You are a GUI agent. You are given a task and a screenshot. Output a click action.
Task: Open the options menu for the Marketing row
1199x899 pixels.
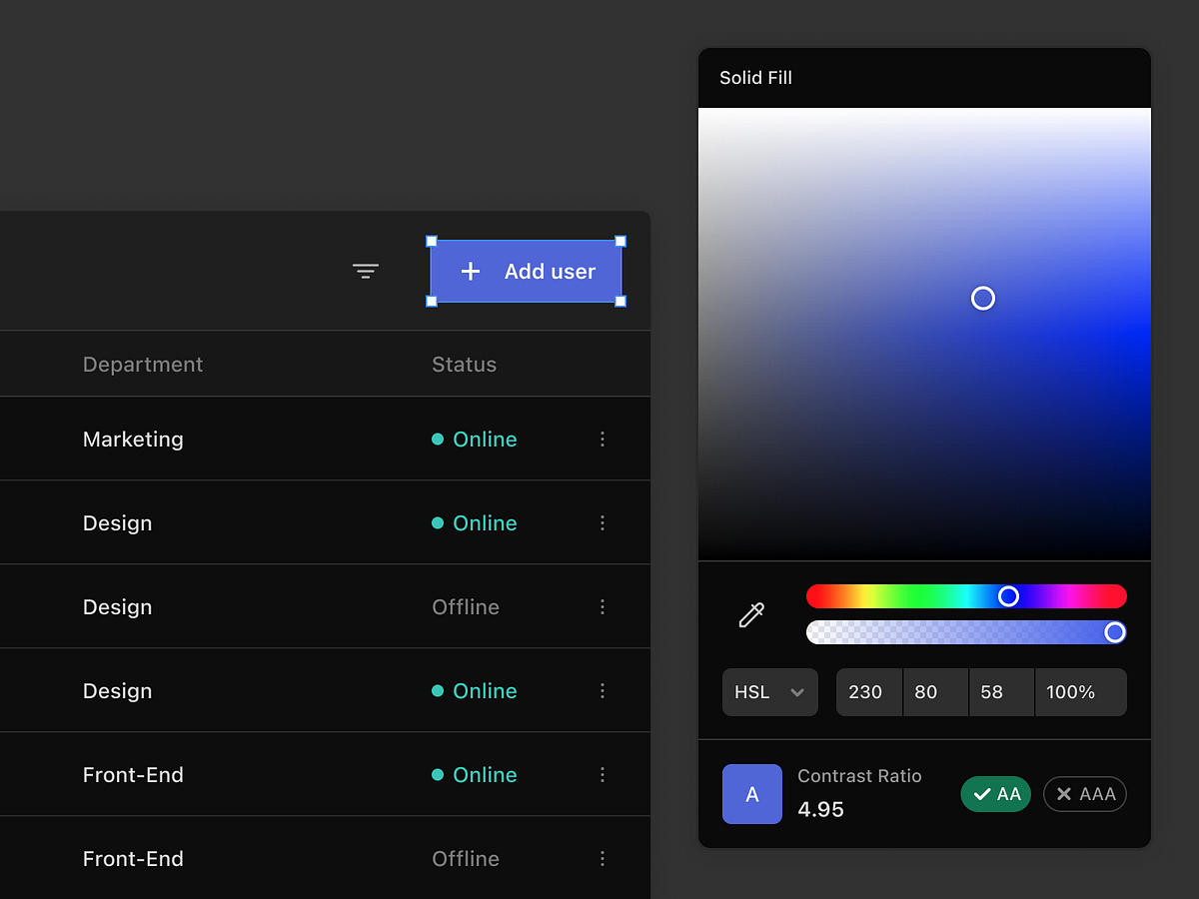click(602, 439)
